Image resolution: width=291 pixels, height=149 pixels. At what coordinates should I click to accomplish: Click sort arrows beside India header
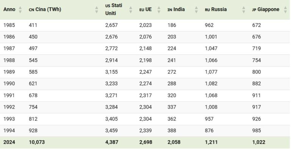[x=196, y=9]
